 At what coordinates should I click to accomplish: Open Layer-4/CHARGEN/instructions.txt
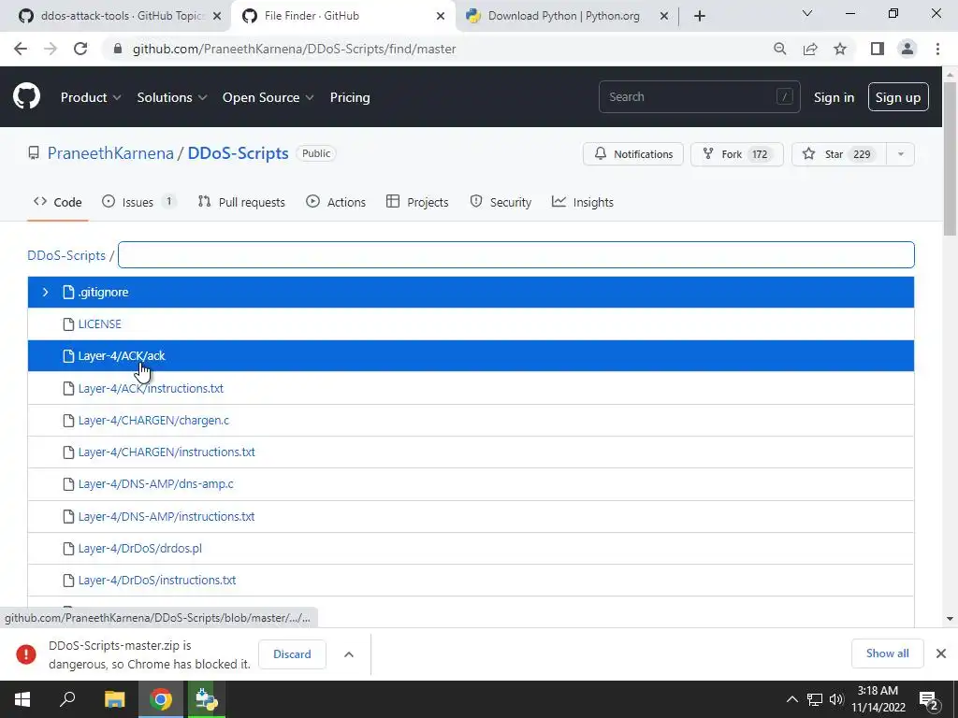[167, 452]
